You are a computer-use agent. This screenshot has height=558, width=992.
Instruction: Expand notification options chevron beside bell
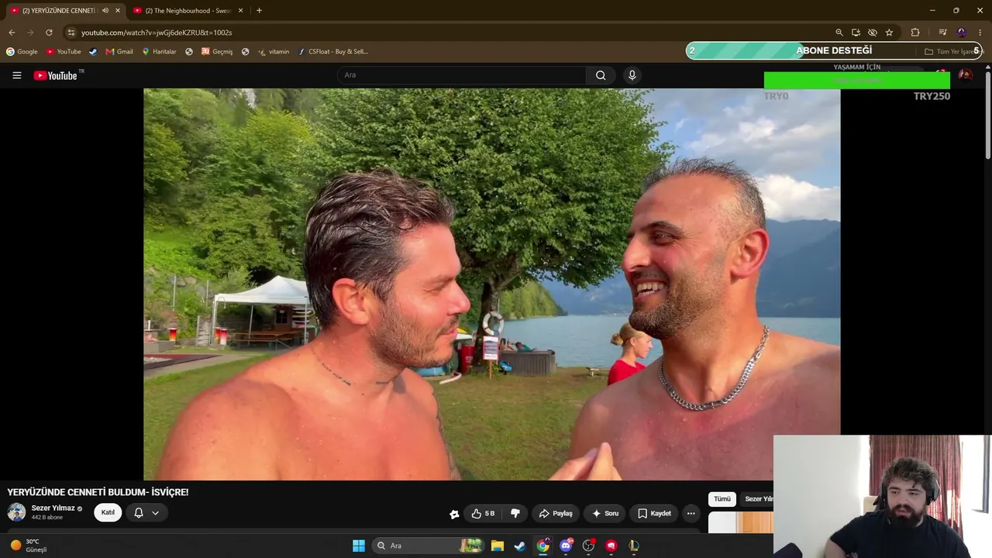coord(156,513)
